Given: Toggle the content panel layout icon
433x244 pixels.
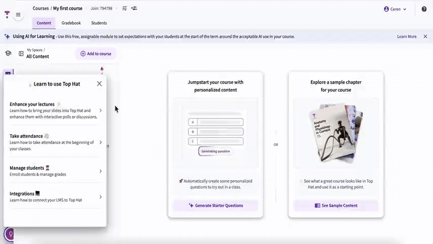Looking at the screenshot, I should [21, 53].
